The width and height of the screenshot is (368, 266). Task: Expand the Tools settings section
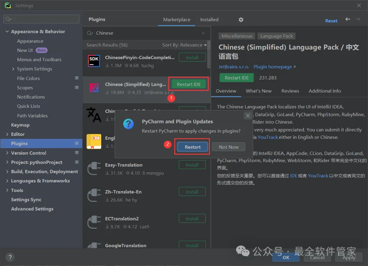click(x=7, y=190)
